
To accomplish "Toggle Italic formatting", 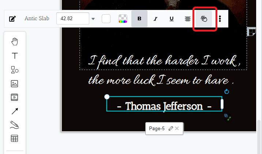I will coord(156,19).
